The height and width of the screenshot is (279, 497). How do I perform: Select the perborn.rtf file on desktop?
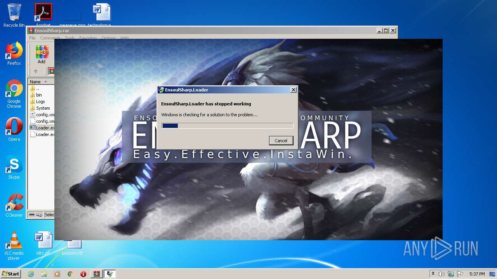tap(73, 247)
